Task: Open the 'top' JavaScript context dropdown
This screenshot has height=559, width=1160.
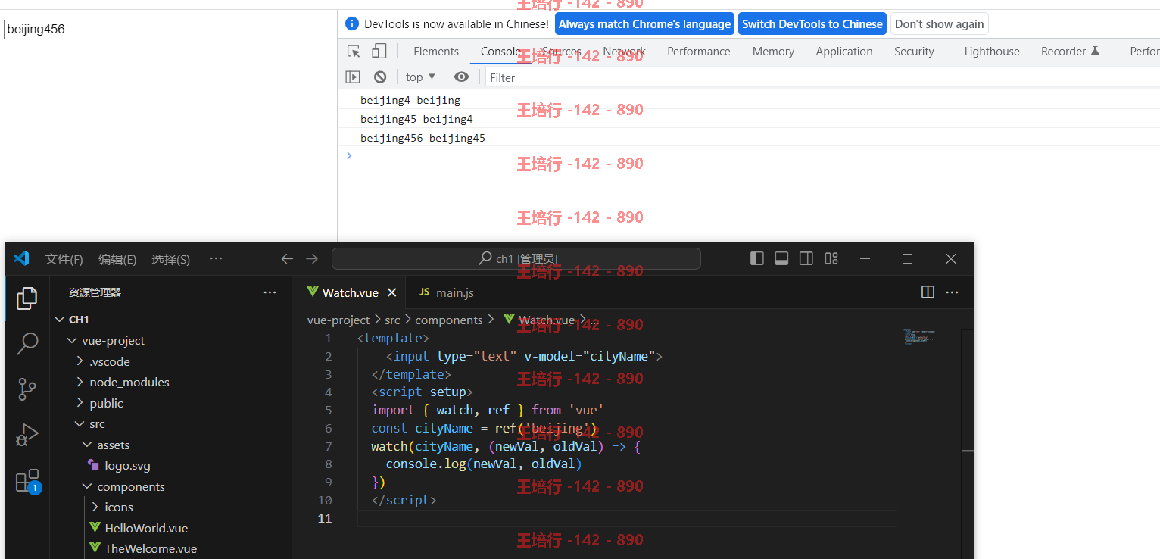Action: tap(420, 77)
